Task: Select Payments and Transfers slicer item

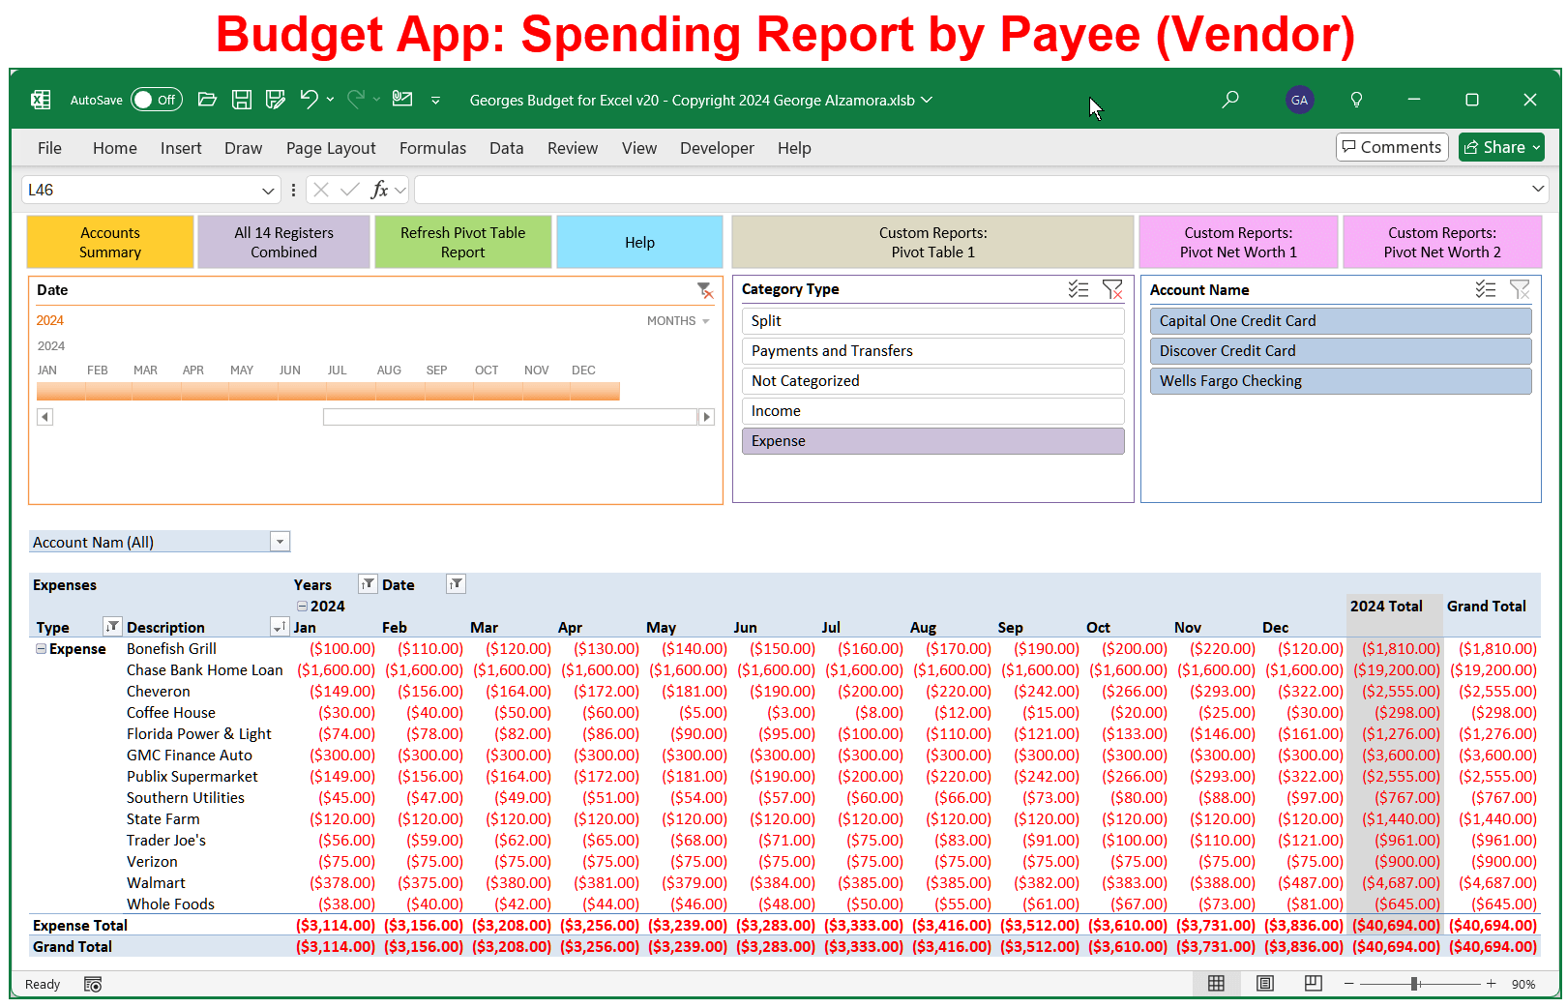Action: 932,351
